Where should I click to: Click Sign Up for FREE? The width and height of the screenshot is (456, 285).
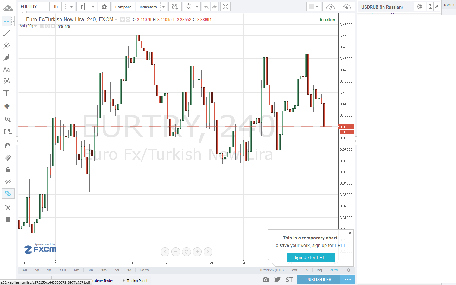tap(311, 257)
